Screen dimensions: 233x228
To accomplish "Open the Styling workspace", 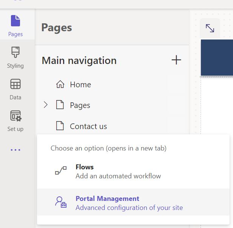I will pos(15,58).
